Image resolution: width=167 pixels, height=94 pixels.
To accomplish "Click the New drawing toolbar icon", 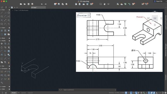I will pyautogui.click(x=21, y=4).
